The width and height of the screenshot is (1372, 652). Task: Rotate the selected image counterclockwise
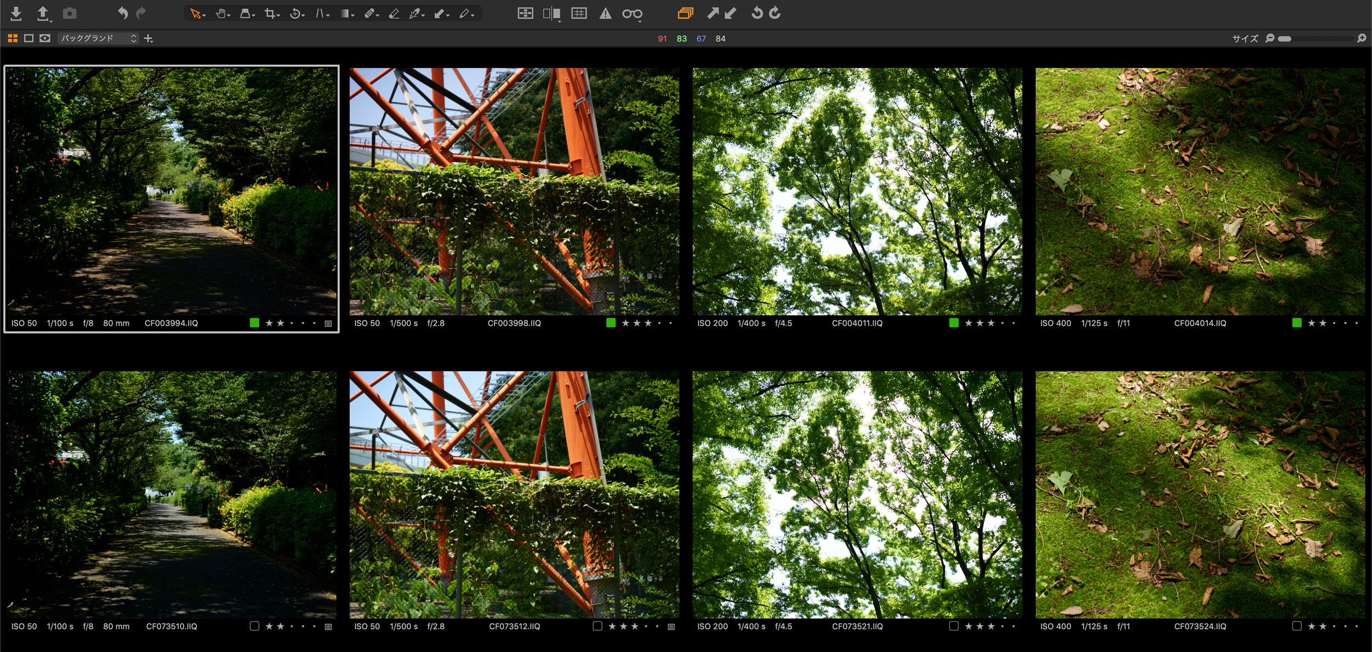tap(756, 13)
